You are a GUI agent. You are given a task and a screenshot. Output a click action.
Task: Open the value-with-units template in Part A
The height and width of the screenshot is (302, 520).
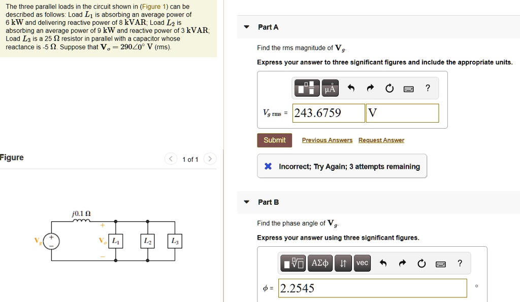(306, 87)
